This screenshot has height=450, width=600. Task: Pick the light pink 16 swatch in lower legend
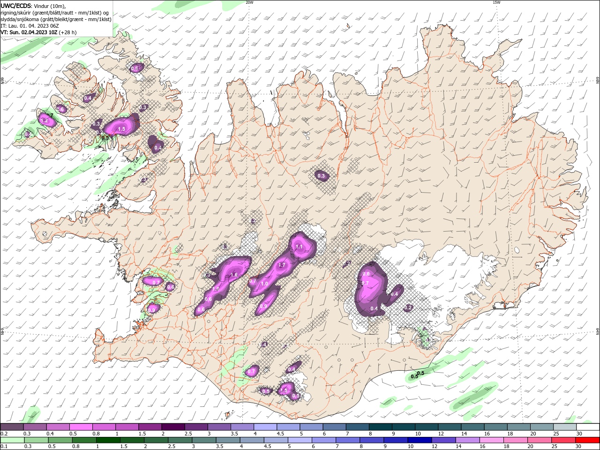point(491,440)
